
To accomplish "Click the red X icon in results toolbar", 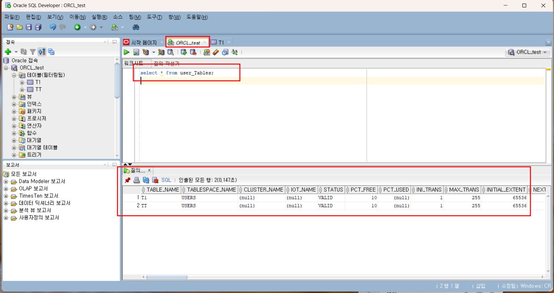I will pos(155,180).
